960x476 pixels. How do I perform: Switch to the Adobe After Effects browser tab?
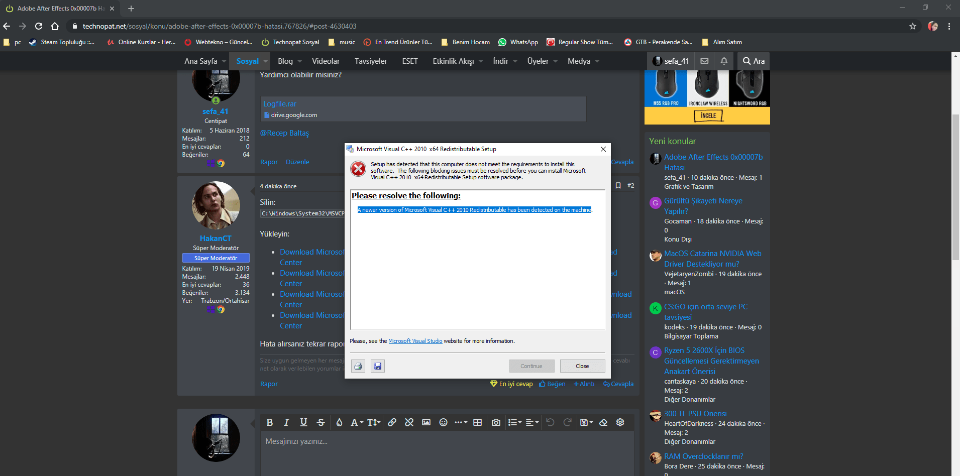point(60,9)
